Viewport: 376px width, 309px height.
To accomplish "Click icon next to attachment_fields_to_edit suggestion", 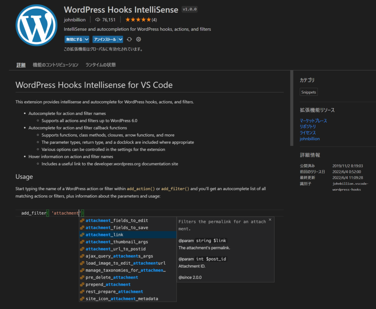I will tap(82, 221).
